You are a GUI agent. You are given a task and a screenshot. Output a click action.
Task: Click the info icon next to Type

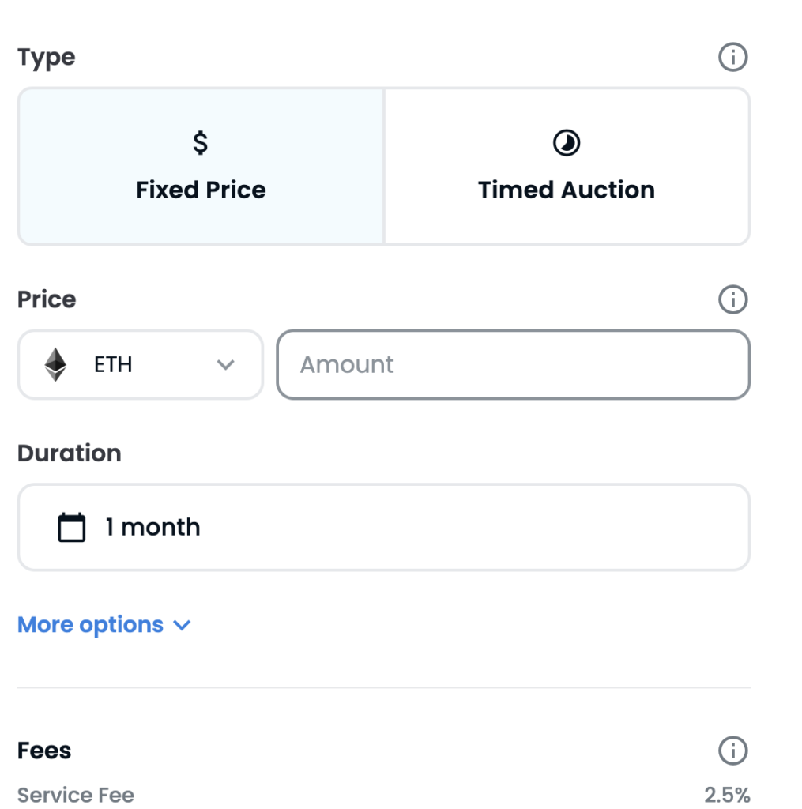point(732,58)
